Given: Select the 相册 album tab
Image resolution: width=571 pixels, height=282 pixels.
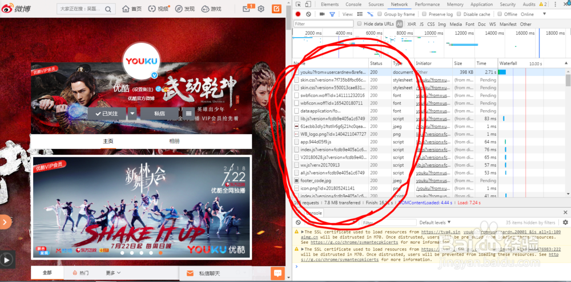Looking at the screenshot, I should (174, 141).
